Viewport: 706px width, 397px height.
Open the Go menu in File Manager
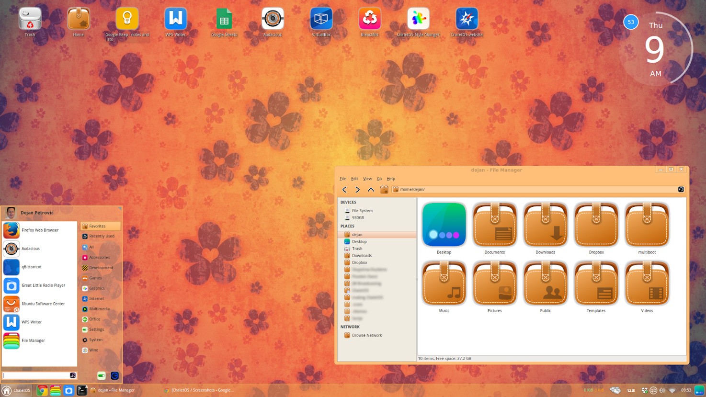(379, 178)
